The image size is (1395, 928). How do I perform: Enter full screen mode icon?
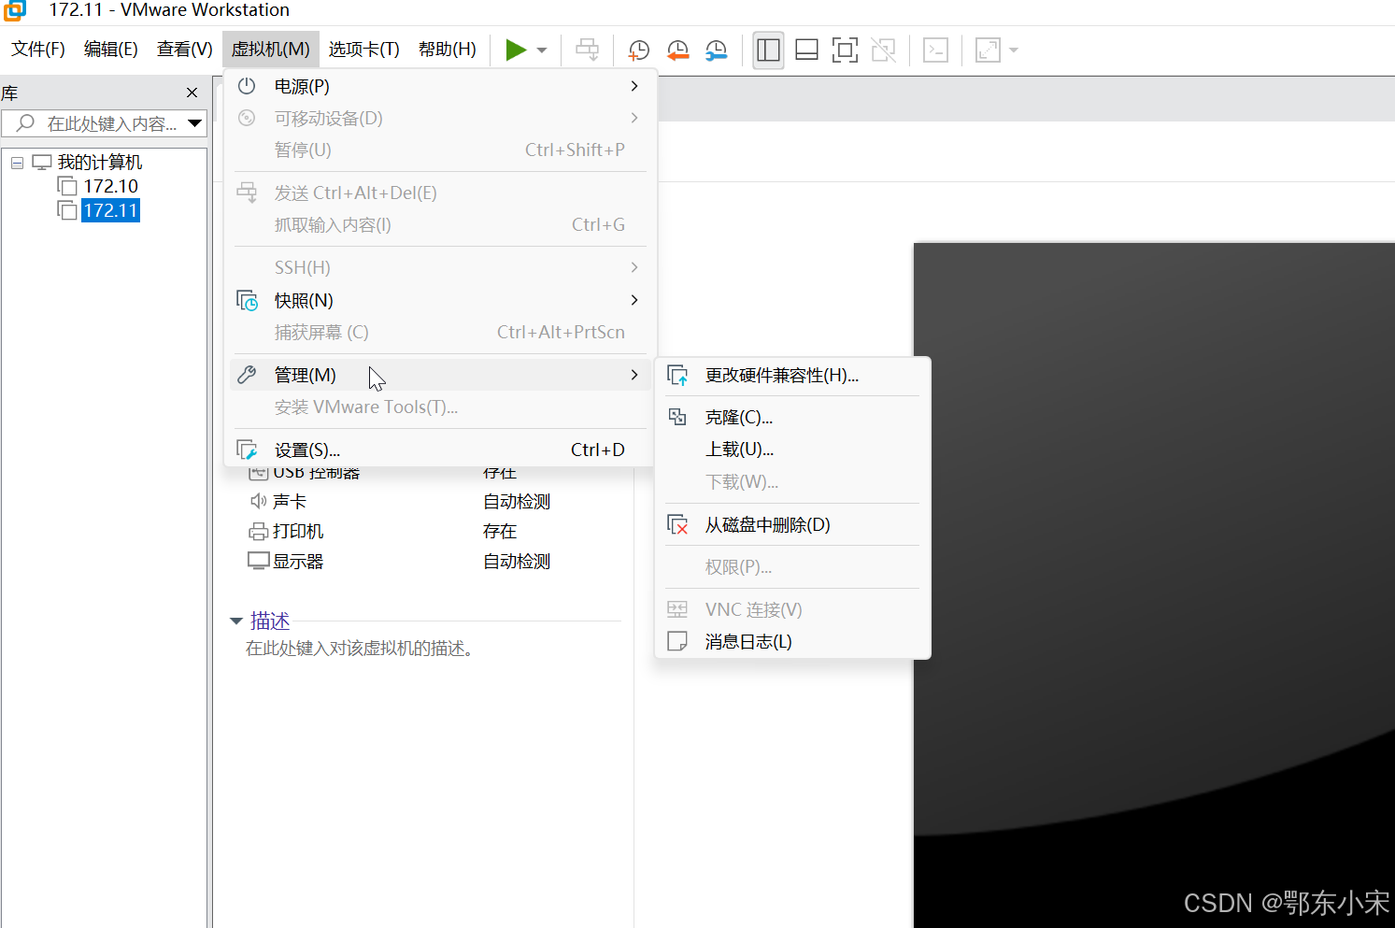point(845,50)
